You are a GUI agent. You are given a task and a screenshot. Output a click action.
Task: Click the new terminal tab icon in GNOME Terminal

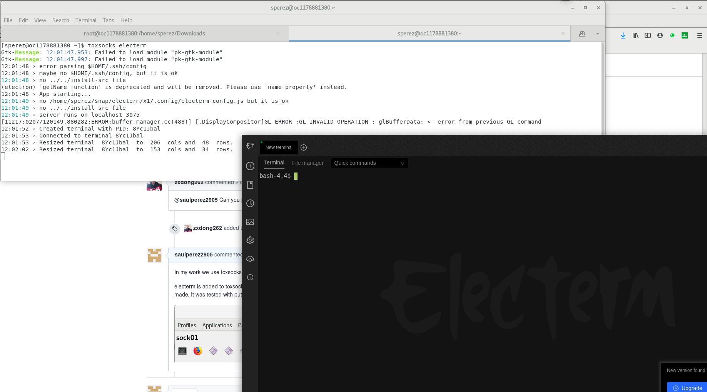click(582, 34)
